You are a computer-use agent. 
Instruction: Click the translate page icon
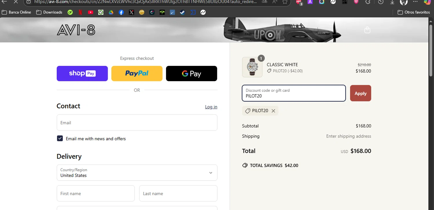pyautogui.click(x=264, y=2)
